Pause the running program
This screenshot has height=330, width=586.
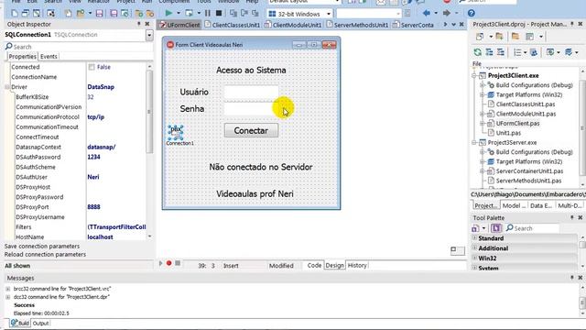point(208,14)
